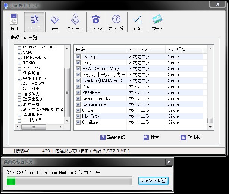Click the song list scrollbar thumb
Viewport: 229px width, 194px height.
tap(210, 120)
